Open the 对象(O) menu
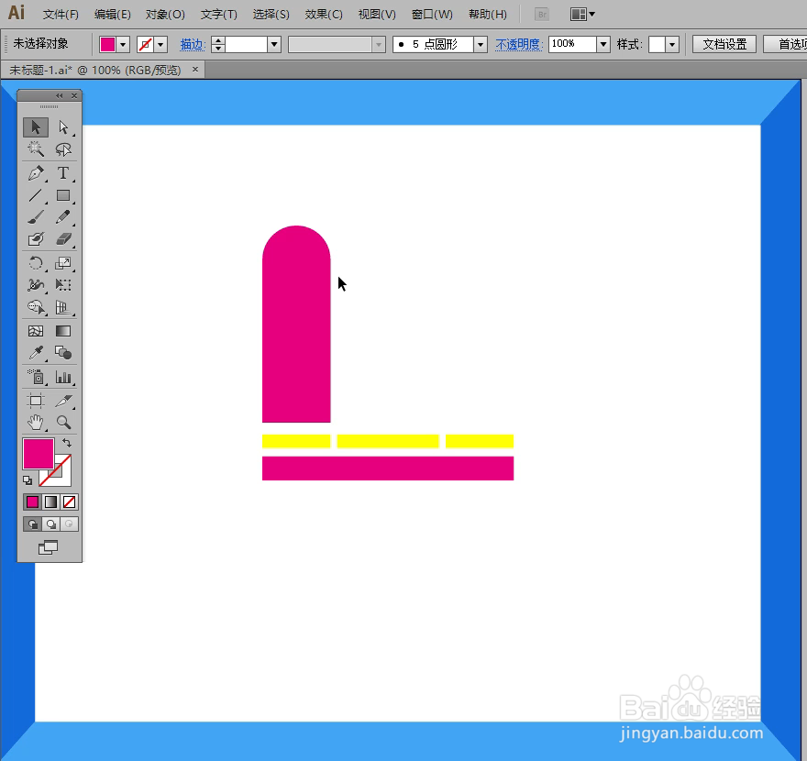The width and height of the screenshot is (807, 761). tap(165, 15)
